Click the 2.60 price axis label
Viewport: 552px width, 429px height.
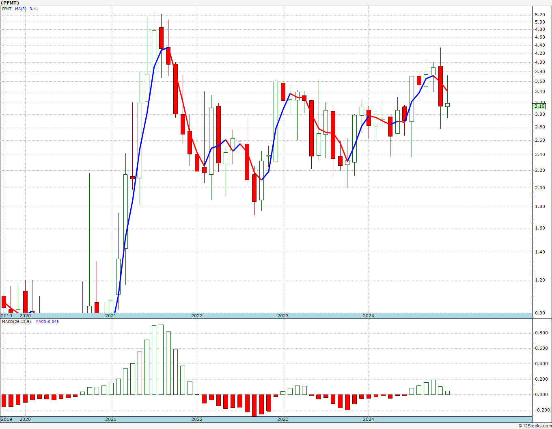tap(540, 140)
